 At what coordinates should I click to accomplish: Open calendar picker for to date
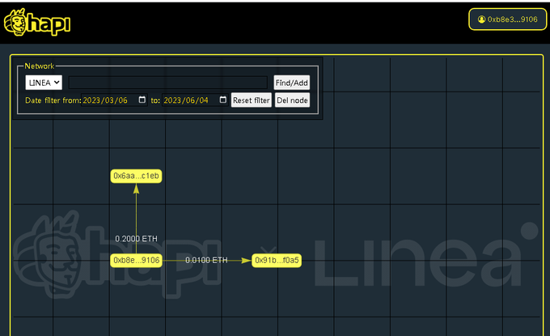[222, 100]
